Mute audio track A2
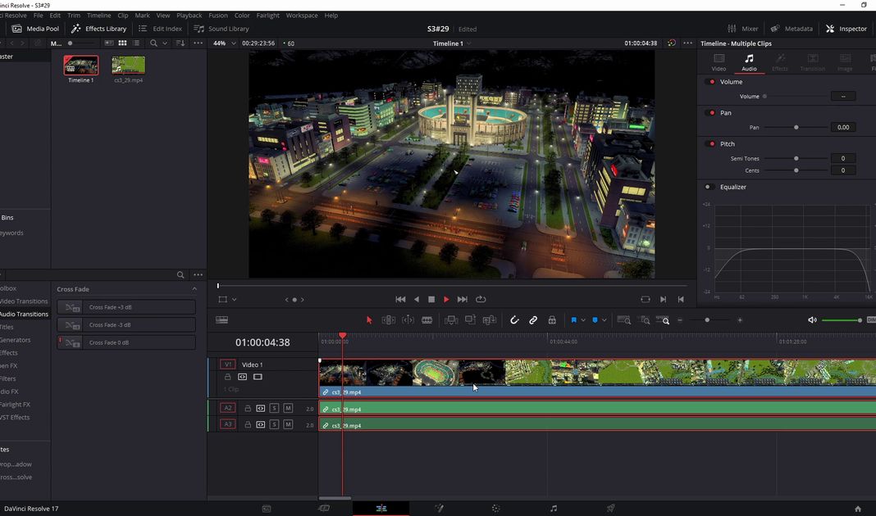 click(x=288, y=408)
